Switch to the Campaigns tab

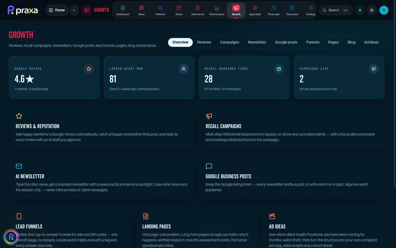coord(229,42)
